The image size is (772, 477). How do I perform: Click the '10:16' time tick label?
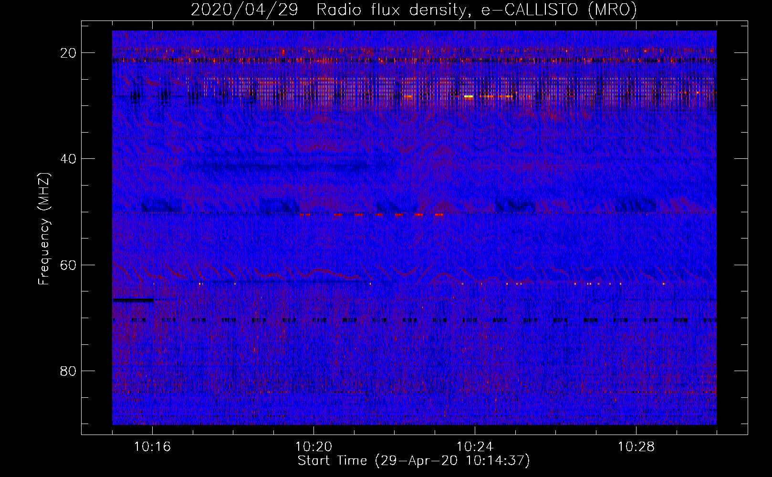click(x=152, y=447)
